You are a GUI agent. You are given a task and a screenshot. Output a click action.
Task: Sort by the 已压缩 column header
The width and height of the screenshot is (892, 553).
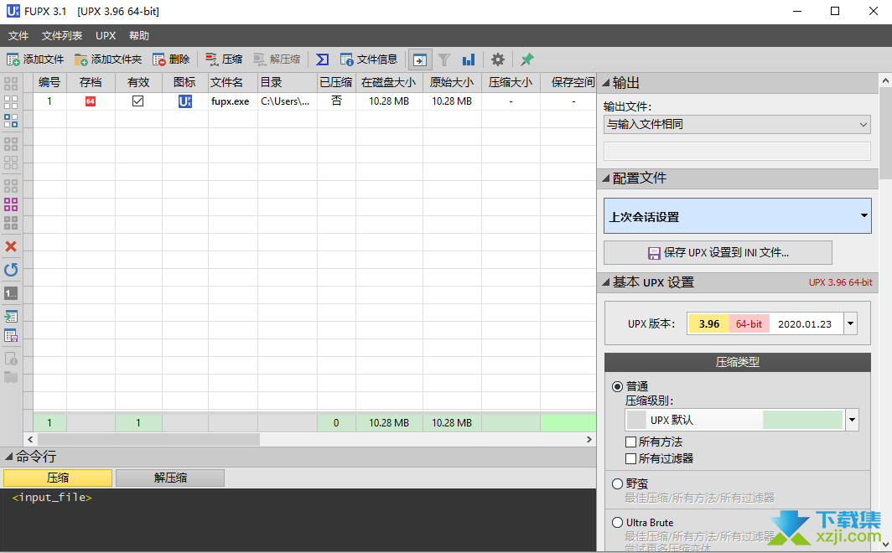click(x=336, y=82)
